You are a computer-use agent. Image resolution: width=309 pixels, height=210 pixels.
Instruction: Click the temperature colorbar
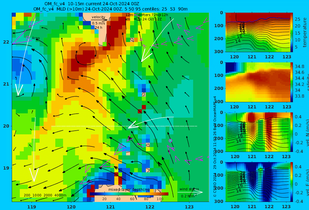(x=291, y=32)
